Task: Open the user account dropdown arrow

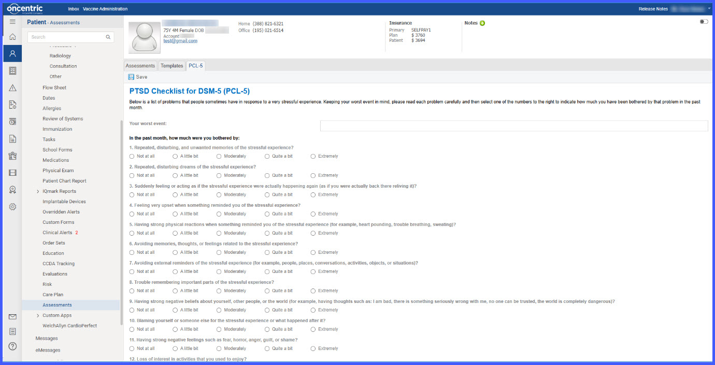Action: (x=709, y=8)
